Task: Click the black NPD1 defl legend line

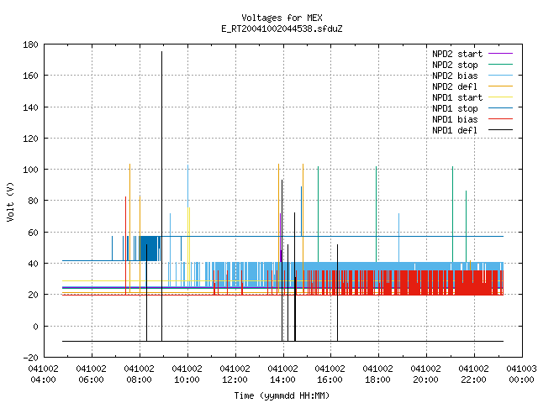Action: (500, 130)
